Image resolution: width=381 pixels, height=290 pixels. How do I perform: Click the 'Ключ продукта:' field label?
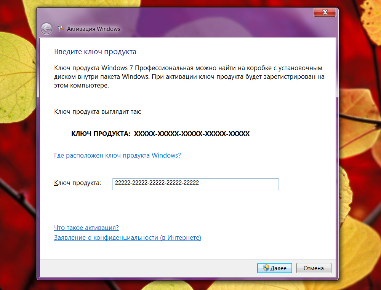pos(77,183)
